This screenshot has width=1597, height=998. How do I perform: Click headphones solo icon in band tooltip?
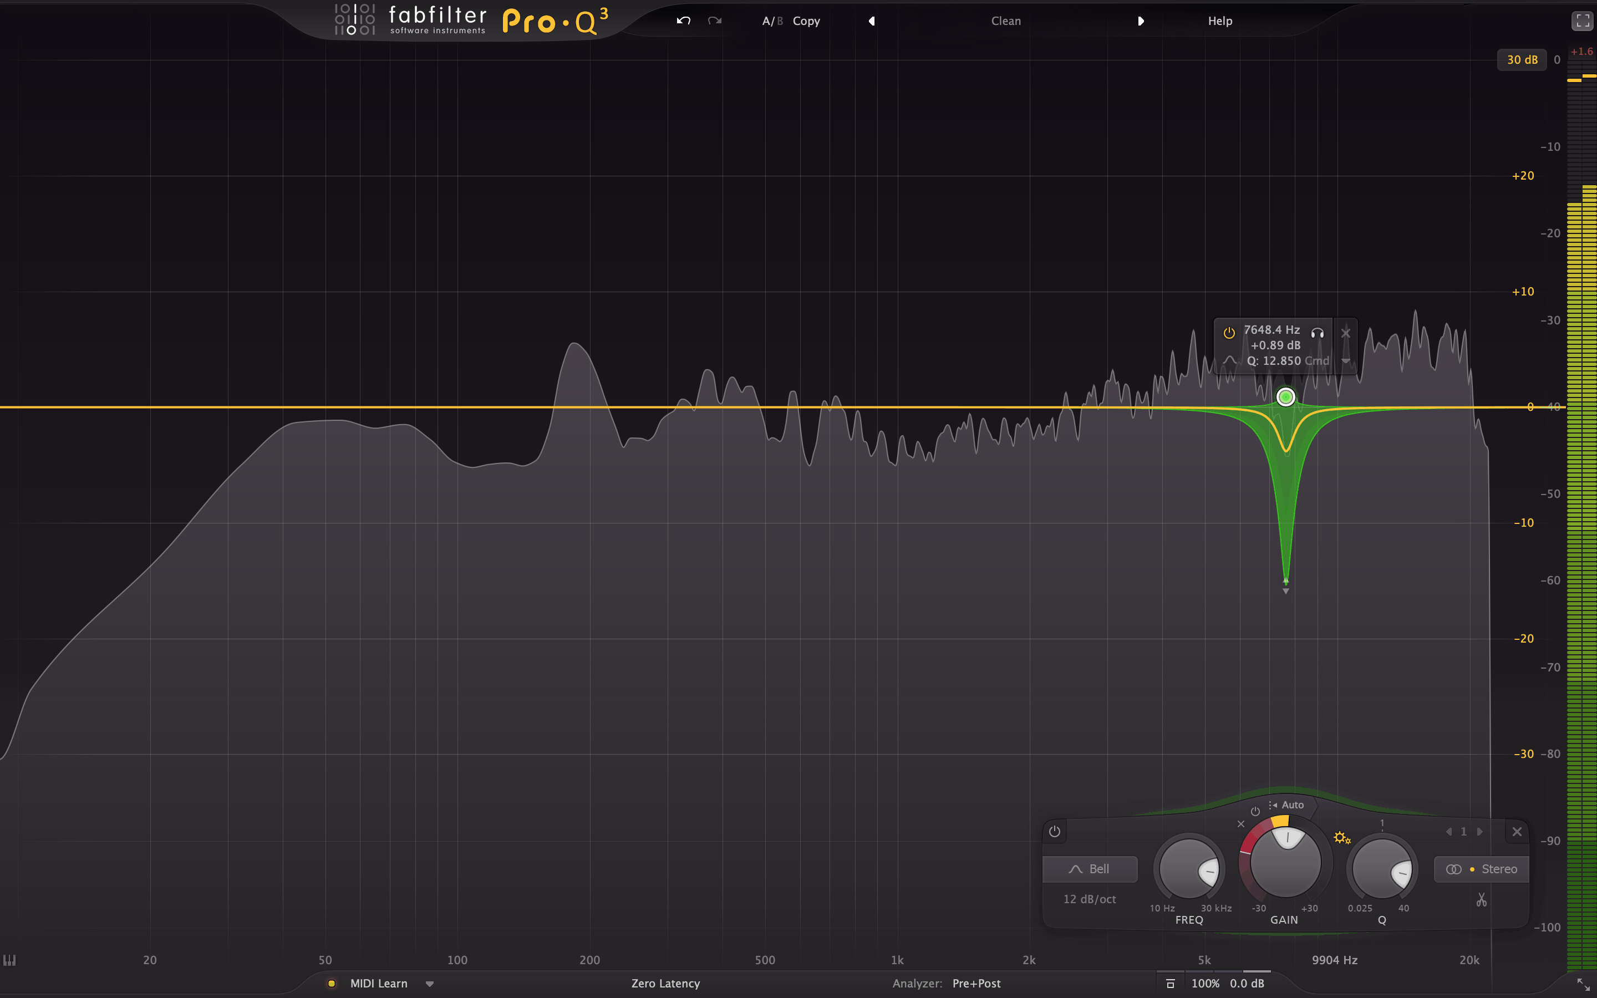point(1317,333)
